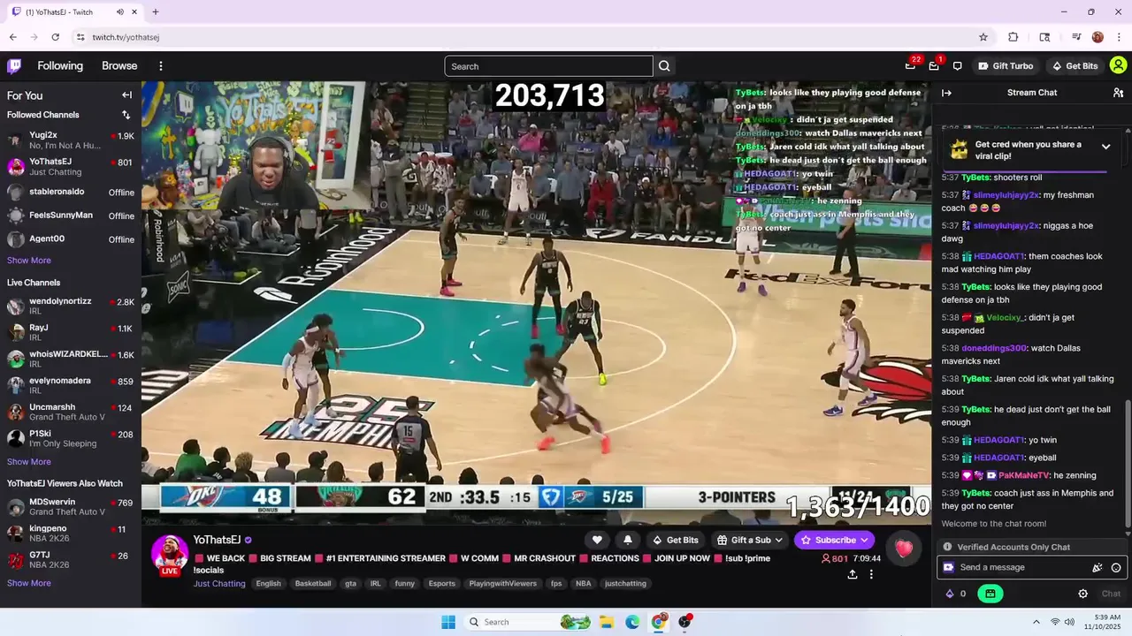Open Uncmarshh Grand Theft Auto V channel

[x=71, y=412]
